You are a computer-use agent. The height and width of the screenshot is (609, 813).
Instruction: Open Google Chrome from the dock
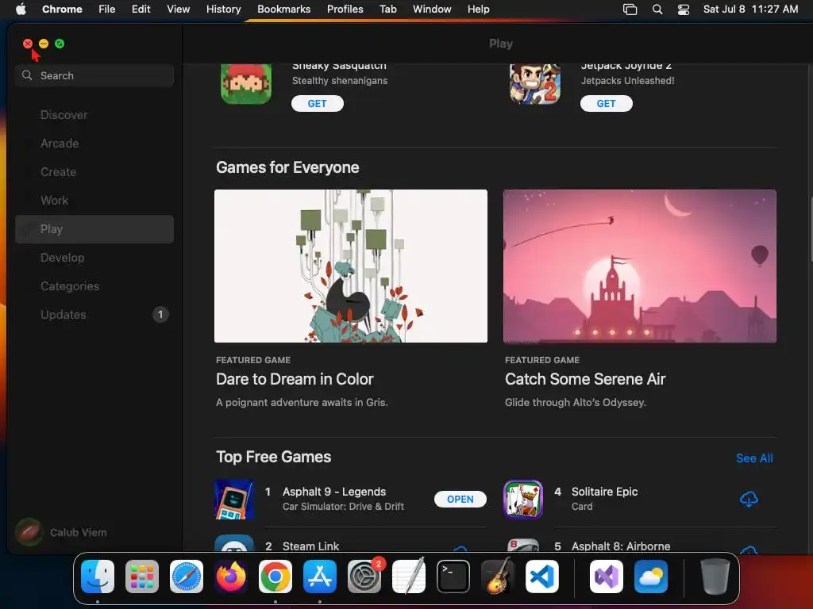click(275, 576)
